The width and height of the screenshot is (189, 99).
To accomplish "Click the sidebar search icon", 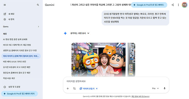I will pos(38,5).
